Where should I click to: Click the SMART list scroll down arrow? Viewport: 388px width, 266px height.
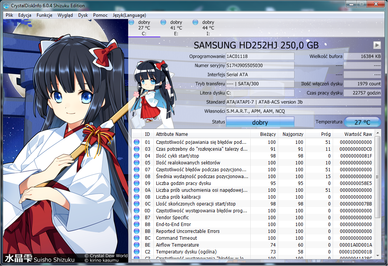[378, 256]
